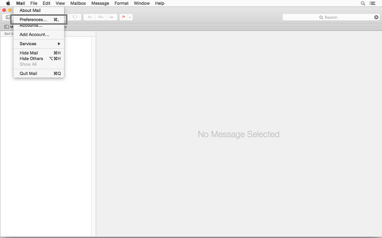Viewport: 382px width, 238px height.
Task: Open the Apple menu
Action: (8, 3)
